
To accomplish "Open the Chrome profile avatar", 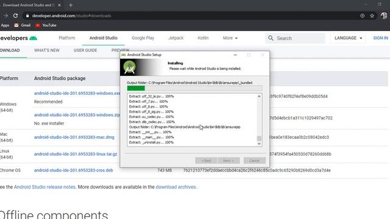I will 384,16.
